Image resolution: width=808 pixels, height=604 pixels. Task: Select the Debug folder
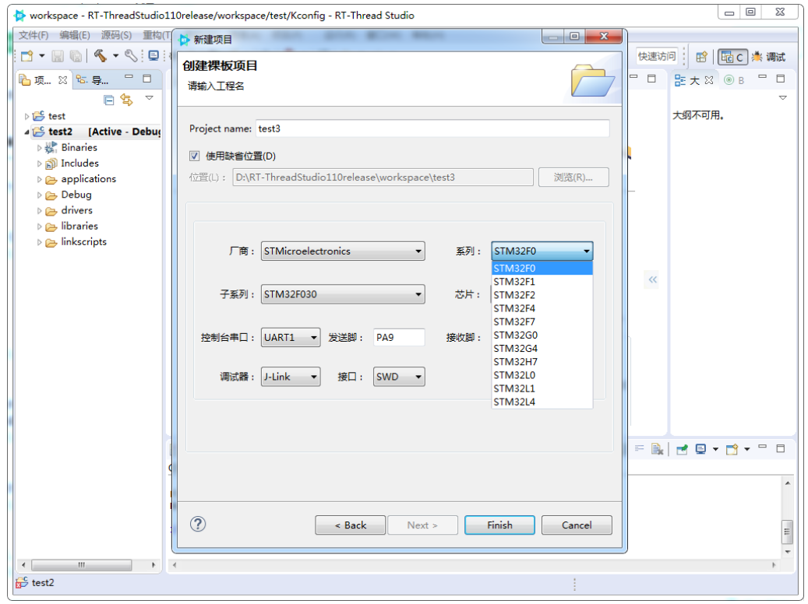click(x=76, y=195)
